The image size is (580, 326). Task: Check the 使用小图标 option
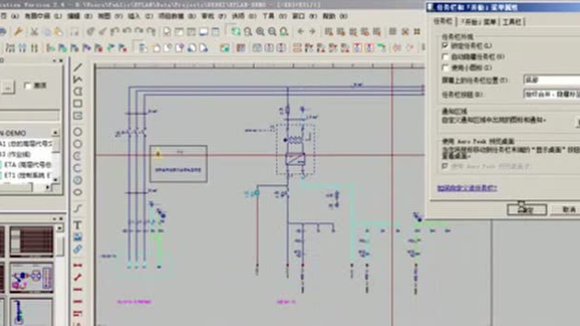pyautogui.click(x=445, y=67)
